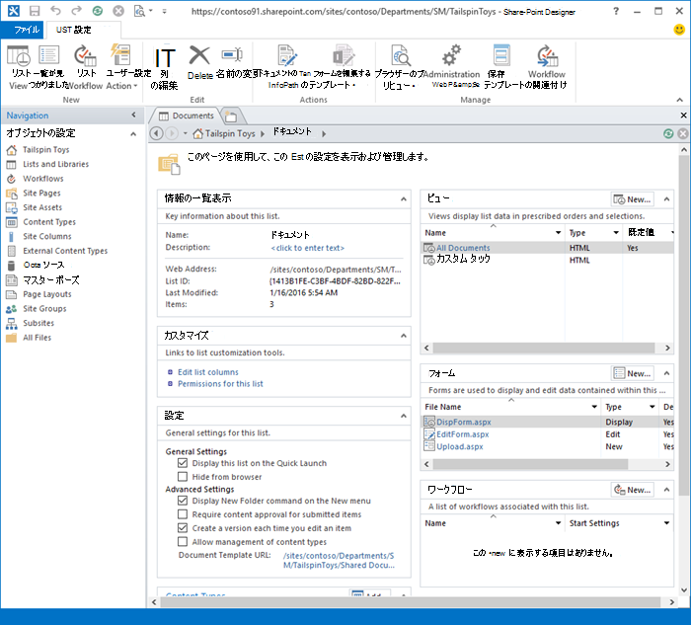Image resolution: width=691 pixels, height=625 pixels.
Task: Open EditForm.aspx file link
Action: [x=463, y=434]
